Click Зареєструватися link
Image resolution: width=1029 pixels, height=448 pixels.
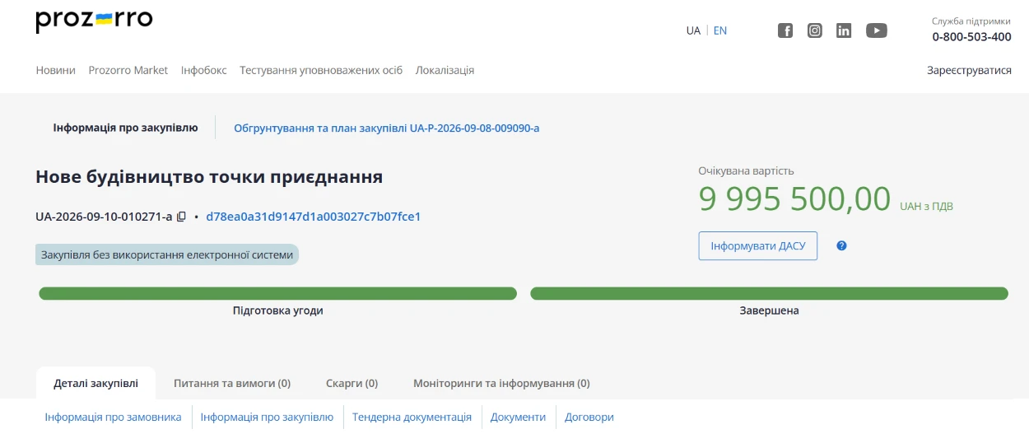[x=969, y=70]
